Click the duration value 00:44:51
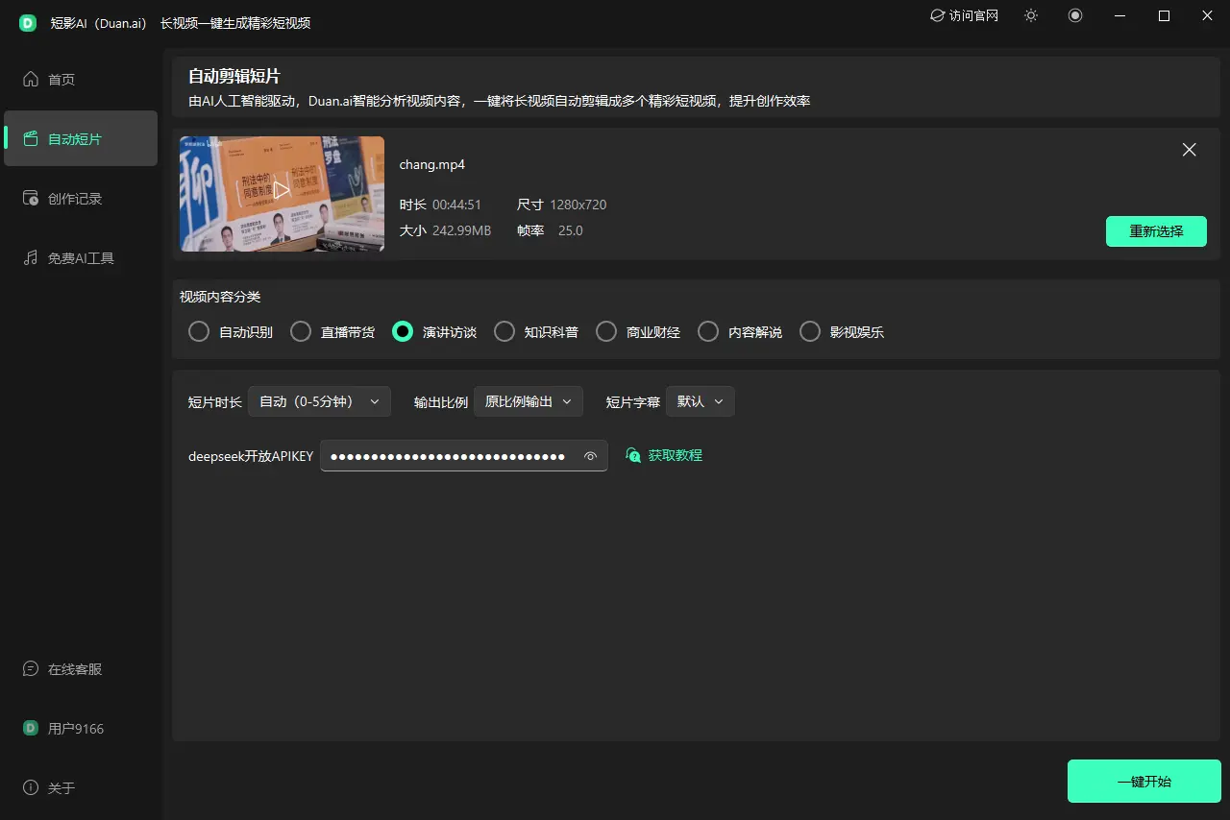 click(x=456, y=205)
